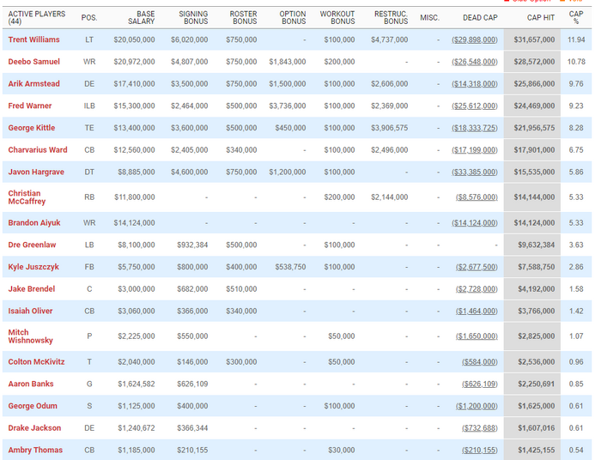Select Dre Greenlaw signing bonus $932,384
This screenshot has width=601, height=460.
click(x=192, y=245)
